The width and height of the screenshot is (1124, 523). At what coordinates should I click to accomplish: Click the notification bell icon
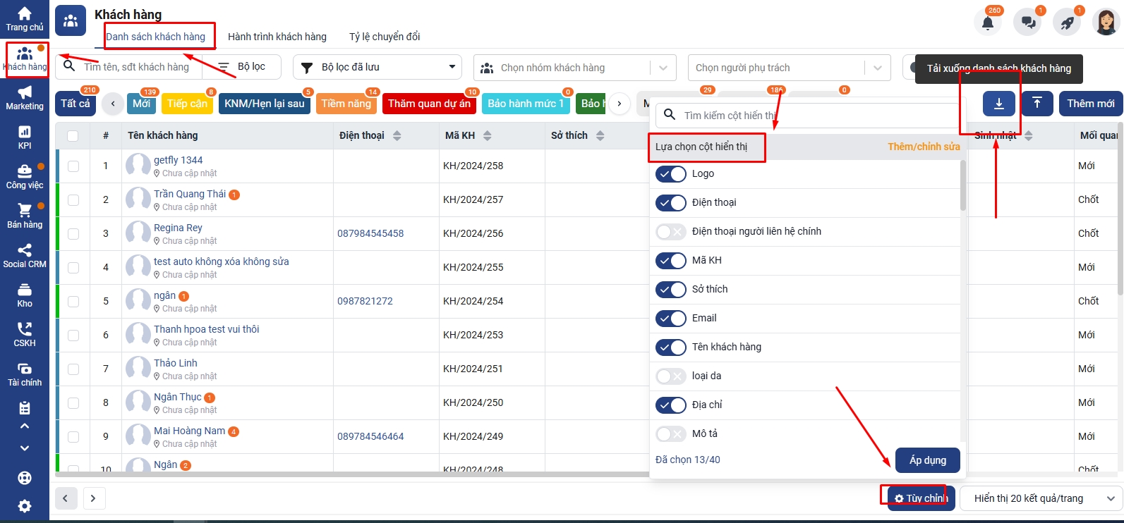pyautogui.click(x=988, y=23)
